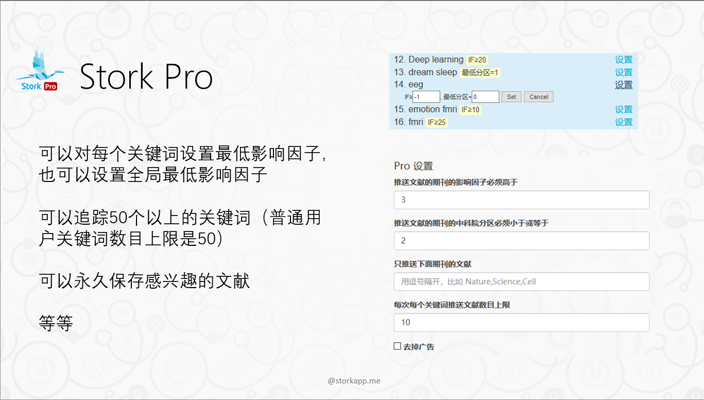This screenshot has height=400, width=704.
Task: Select the '16. fmri' keyword text
Action: (x=408, y=122)
